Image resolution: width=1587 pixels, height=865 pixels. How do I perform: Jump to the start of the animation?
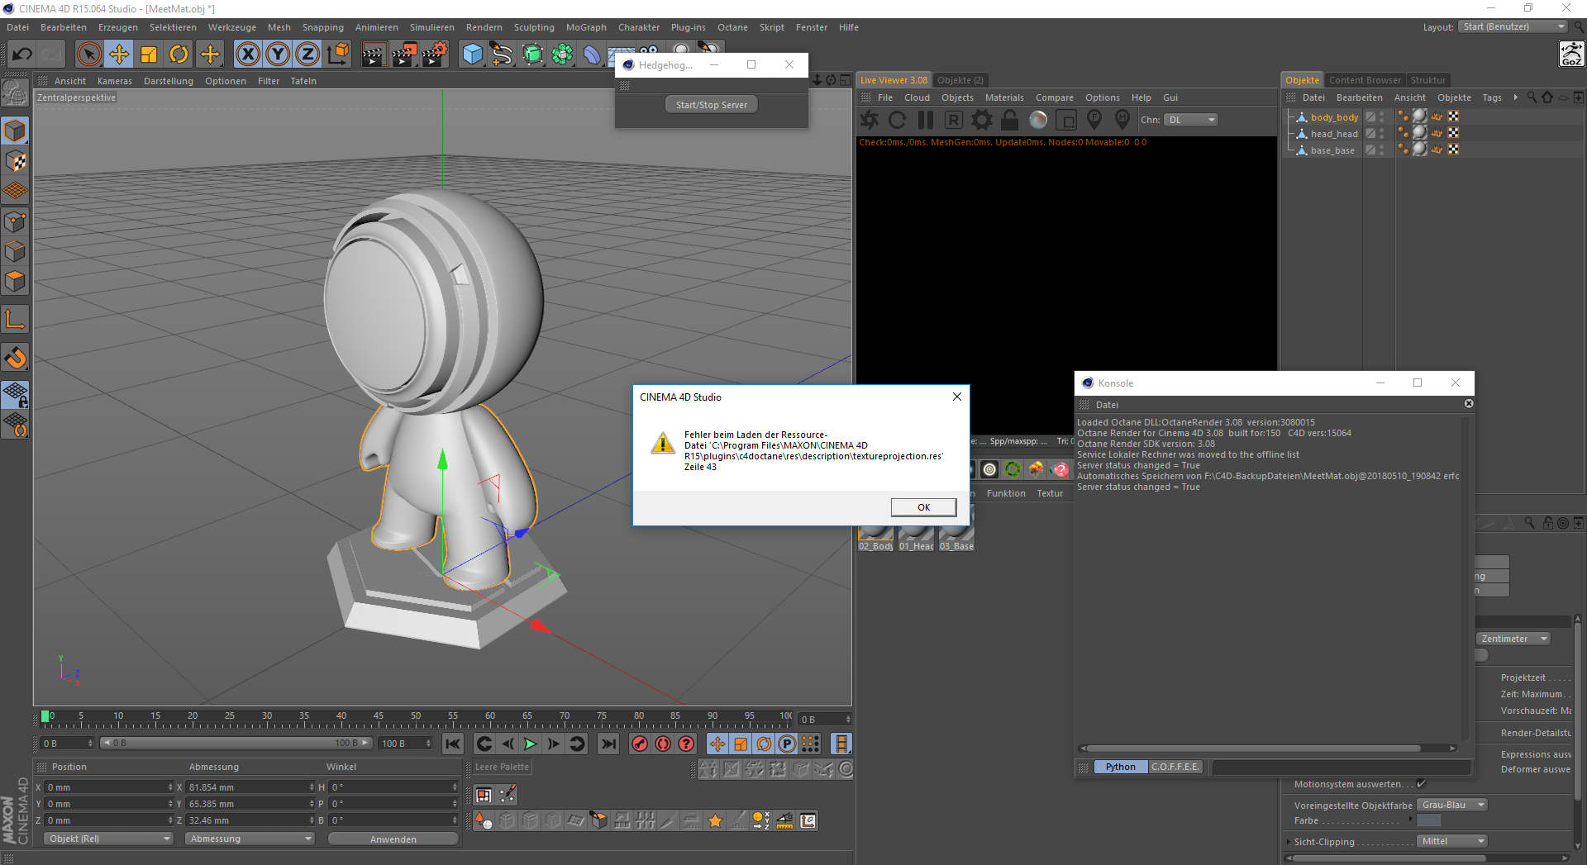(452, 744)
